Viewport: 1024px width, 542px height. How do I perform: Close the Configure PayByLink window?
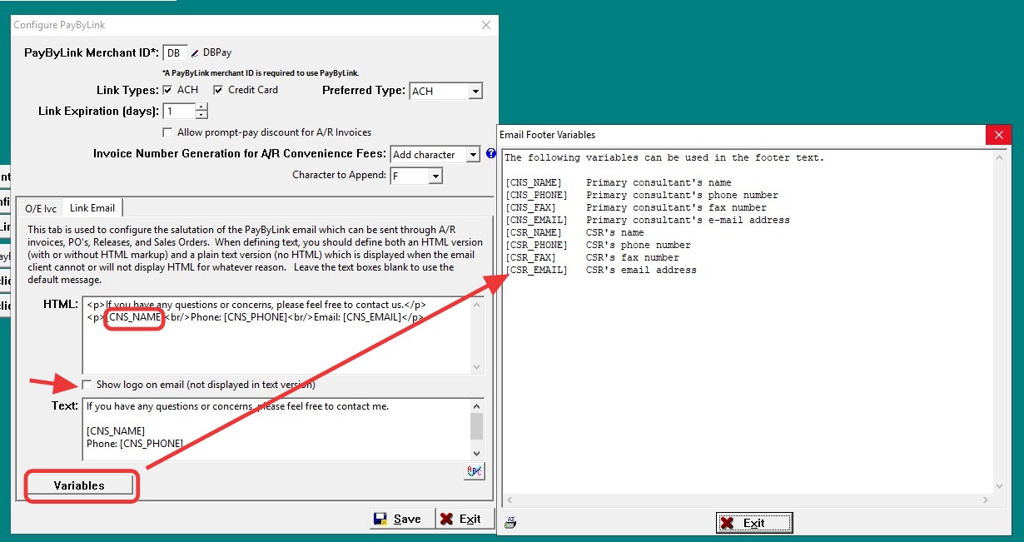(x=486, y=25)
